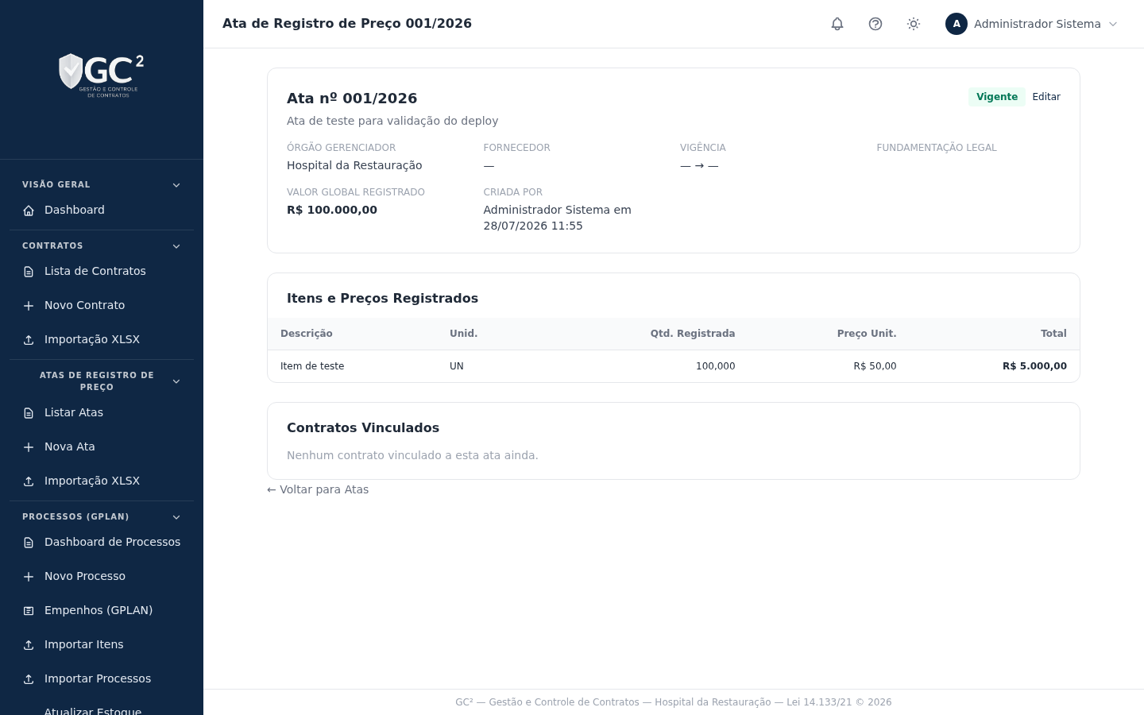Click the page title Ata de Registro de Preço 001/2026

(347, 24)
